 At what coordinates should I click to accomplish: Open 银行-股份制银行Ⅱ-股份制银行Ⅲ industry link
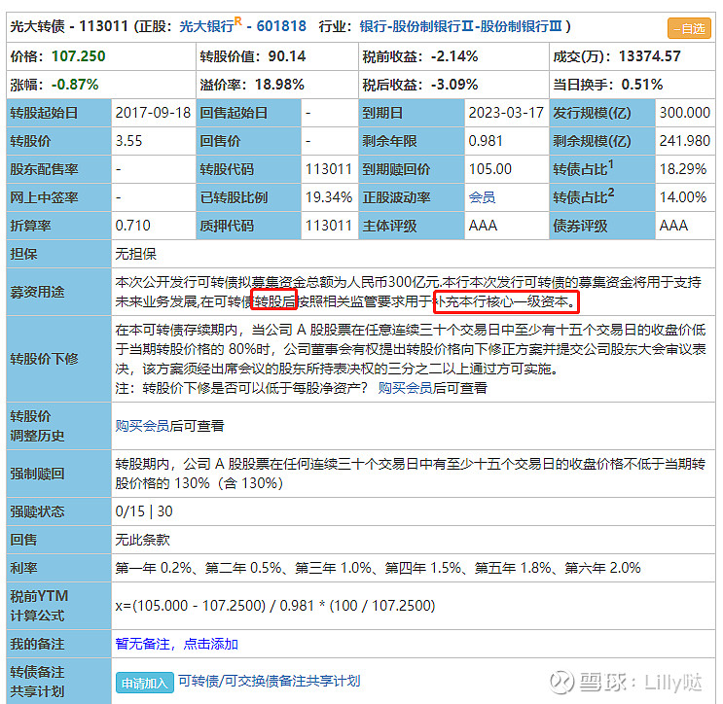460,26
